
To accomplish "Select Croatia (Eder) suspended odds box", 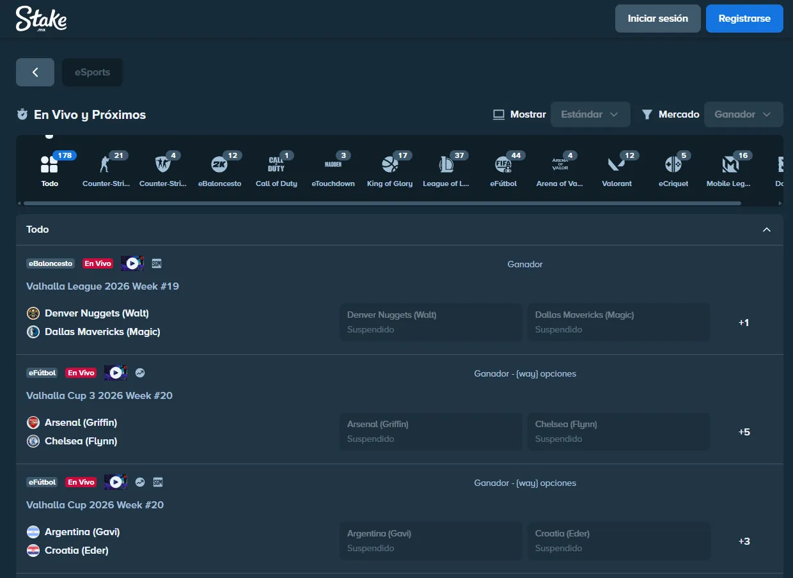I will click(x=619, y=541).
